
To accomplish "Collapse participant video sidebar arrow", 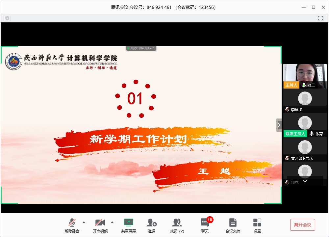I will point(279,125).
